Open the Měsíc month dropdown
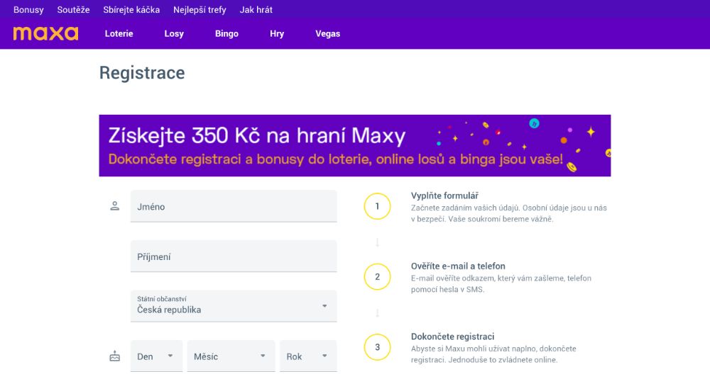710x379 pixels. click(231, 356)
